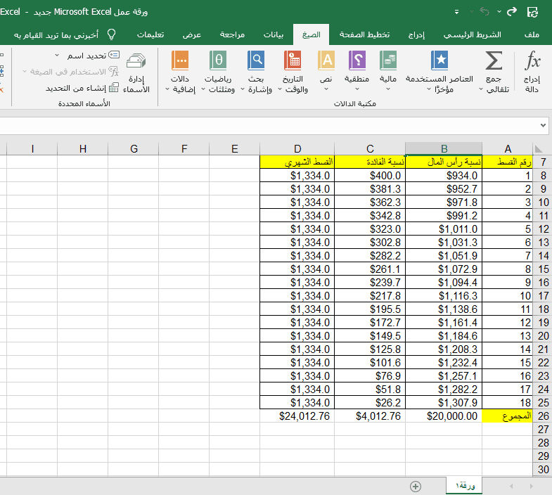Screen dimensions: 552x495
Task: Select cell with value $26.2
Action: click(370, 402)
